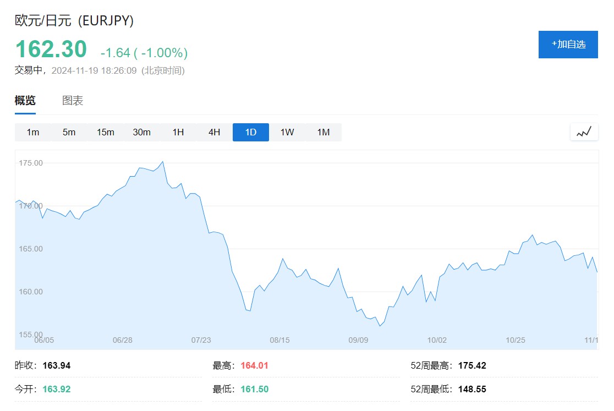614x411 pixels.
Task: Select the 30m timeframe
Action: 141,133
